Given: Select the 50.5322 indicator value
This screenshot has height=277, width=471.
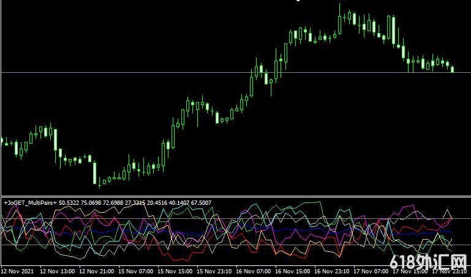Looking at the screenshot, I should pyautogui.click(x=70, y=202).
